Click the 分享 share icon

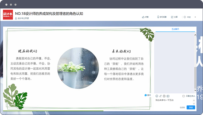click(172, 17)
